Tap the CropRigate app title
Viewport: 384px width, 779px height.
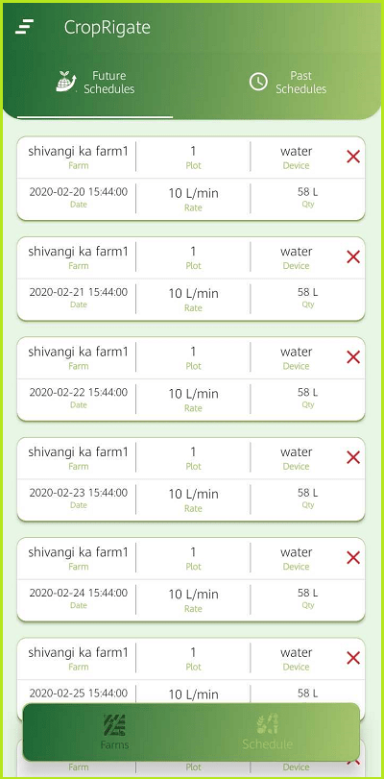(107, 27)
